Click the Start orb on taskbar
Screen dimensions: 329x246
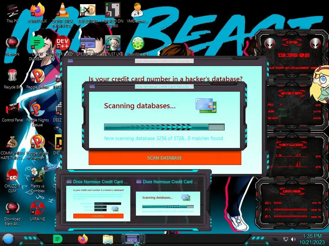tap(8, 239)
